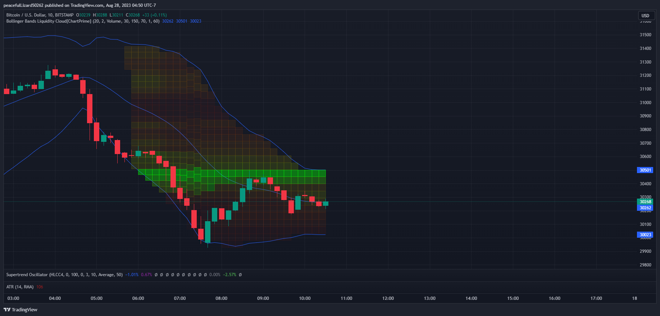The height and width of the screenshot is (316, 660).
Task: Click the open value O30239
Action: click(83, 15)
